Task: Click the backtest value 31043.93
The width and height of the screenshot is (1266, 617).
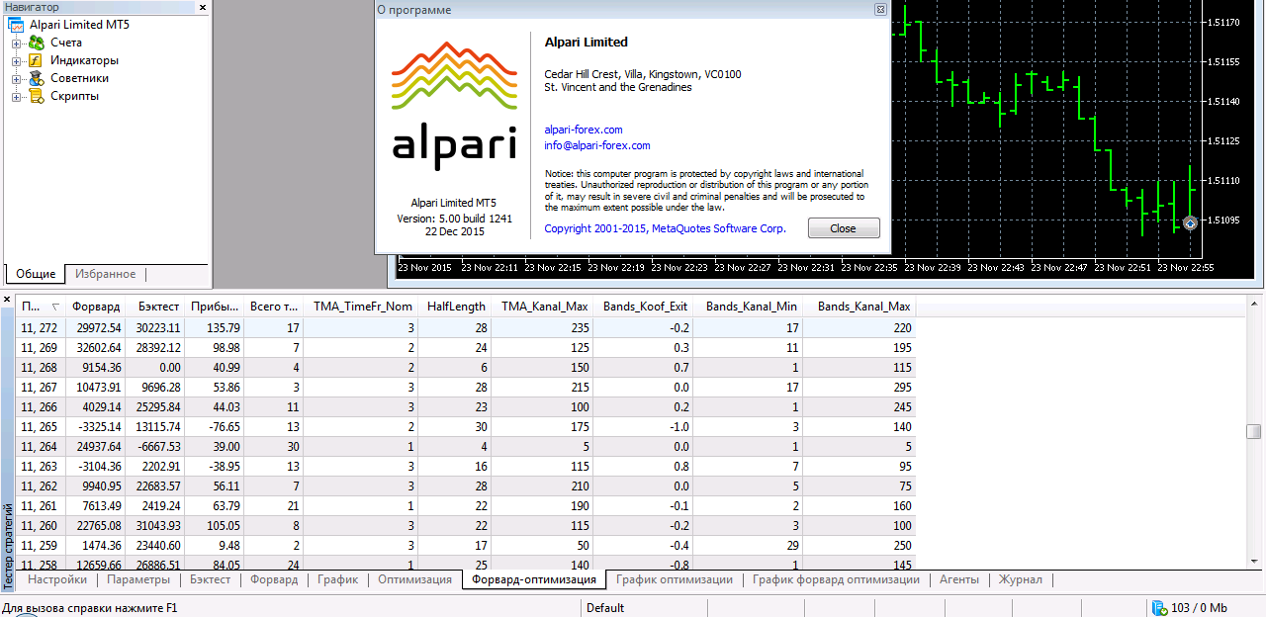Action: click(x=159, y=525)
